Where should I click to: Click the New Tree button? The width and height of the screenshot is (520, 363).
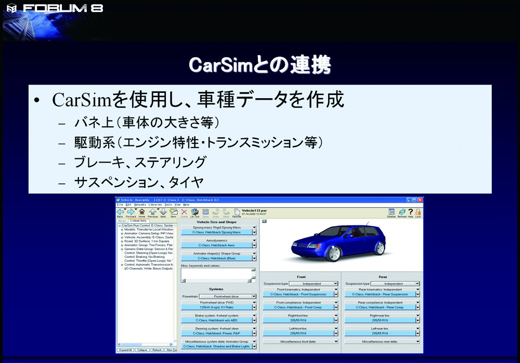[171, 349]
